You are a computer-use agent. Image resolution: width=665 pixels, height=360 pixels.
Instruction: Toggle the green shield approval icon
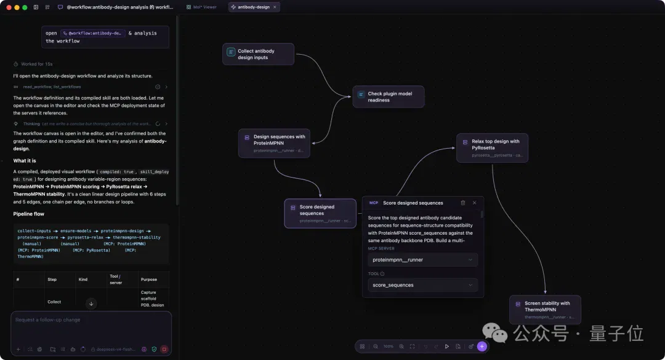154,350
